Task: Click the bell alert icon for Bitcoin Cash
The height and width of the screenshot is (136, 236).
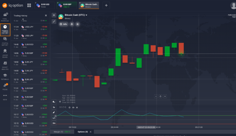Action: [x=72, y=24]
